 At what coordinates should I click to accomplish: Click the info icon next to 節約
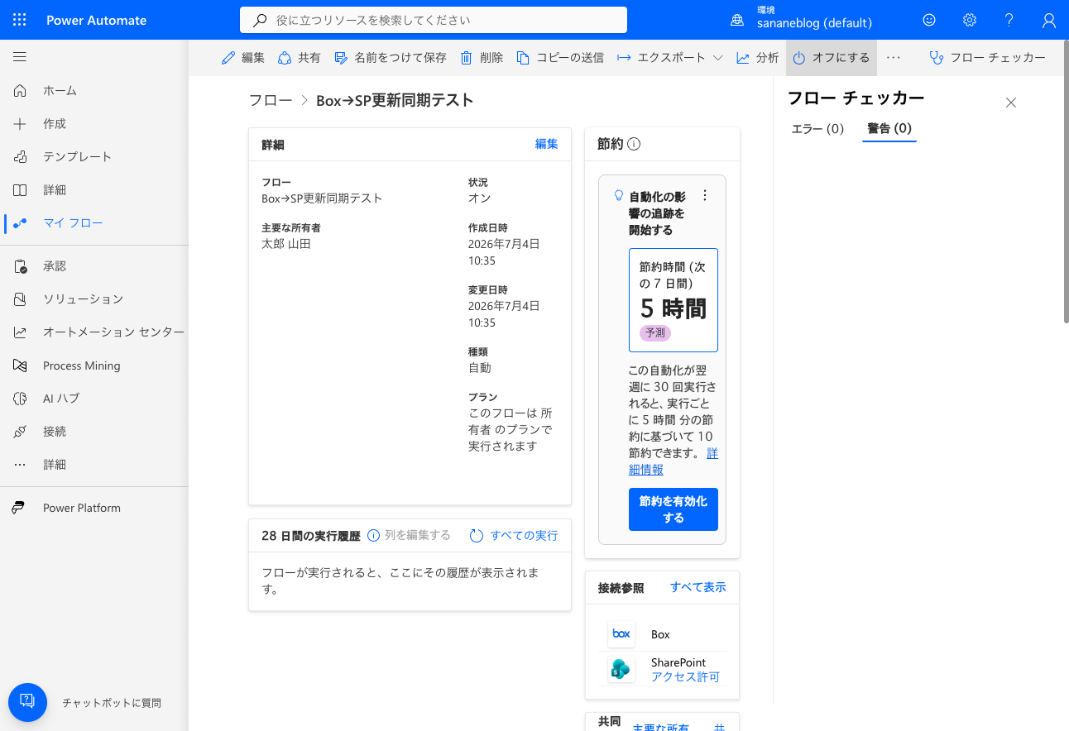click(634, 144)
